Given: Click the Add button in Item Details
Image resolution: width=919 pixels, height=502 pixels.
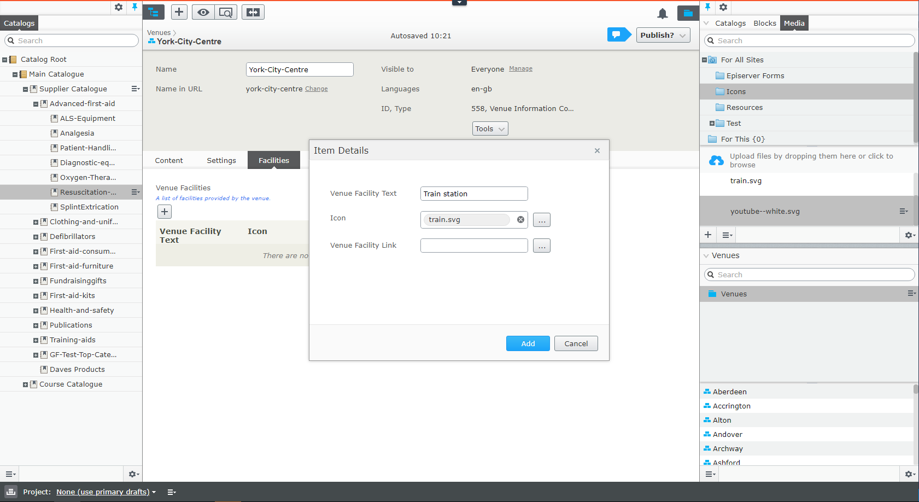Looking at the screenshot, I should pyautogui.click(x=527, y=343).
